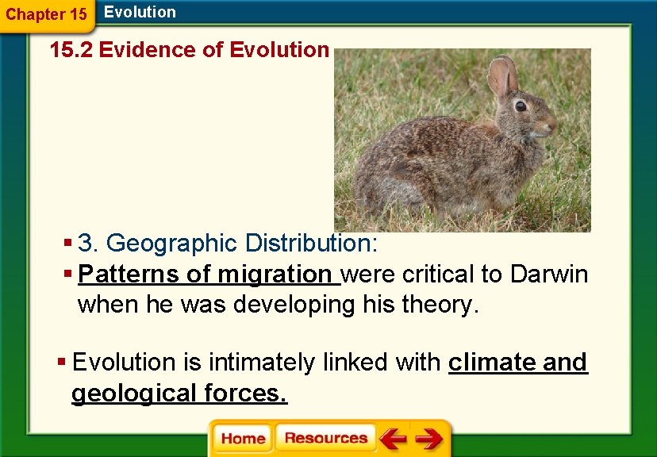Viewport: 657px width, 457px height.
Task: Click the '15.2 Evidence of Evolution' heading
Action: tap(190, 50)
